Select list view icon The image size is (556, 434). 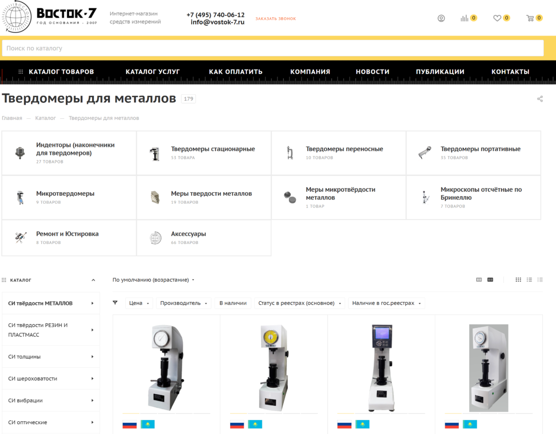click(x=529, y=280)
